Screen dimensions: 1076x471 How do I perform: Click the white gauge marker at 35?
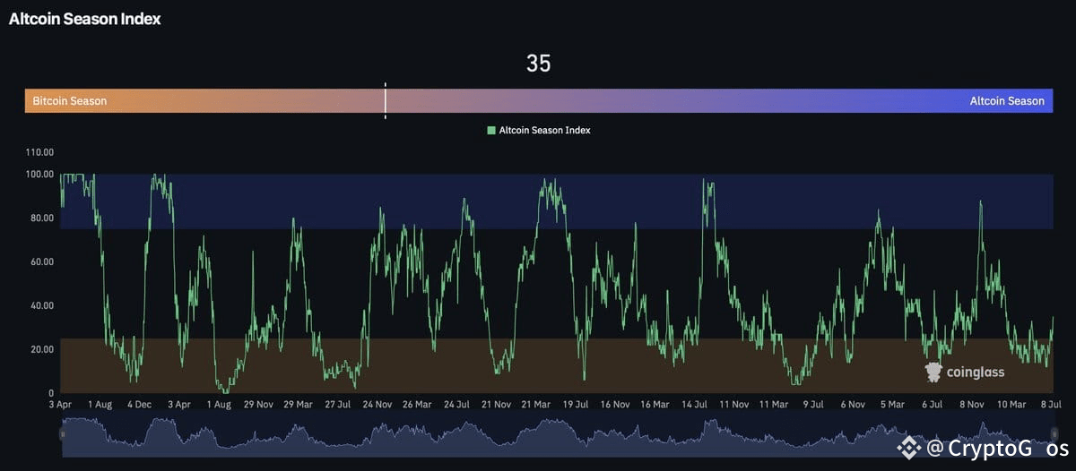tap(386, 100)
